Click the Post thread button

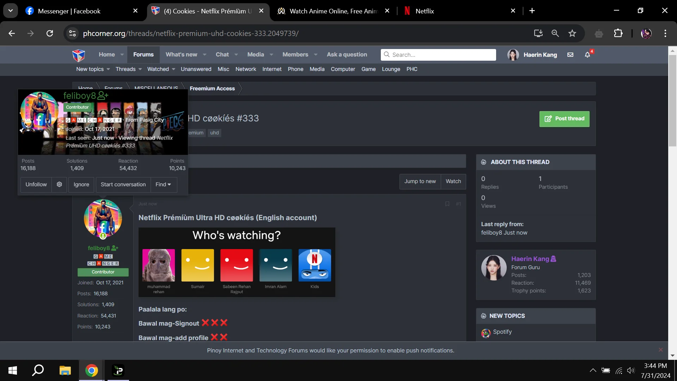(x=564, y=119)
